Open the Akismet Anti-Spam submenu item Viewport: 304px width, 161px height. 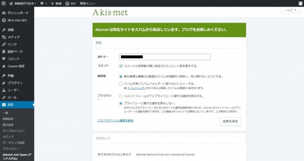(x=17, y=157)
